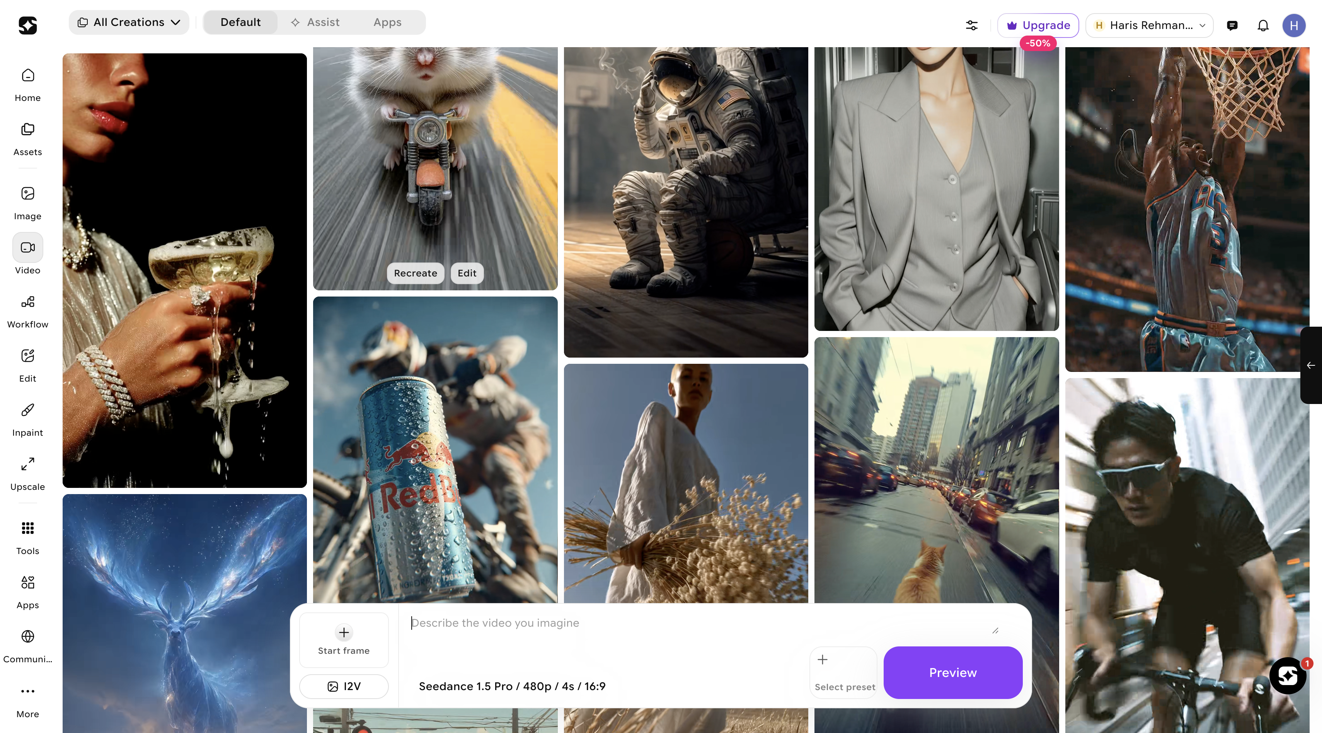The width and height of the screenshot is (1322, 733).
Task: Open the chat messages icon
Action: coord(1232,25)
